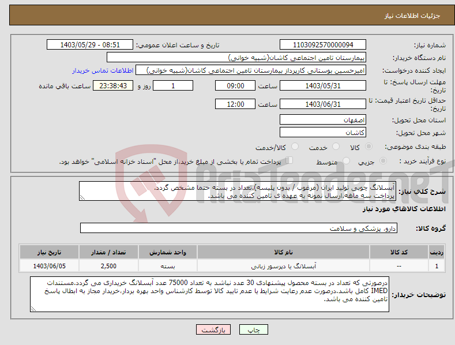Click the delivery province field اصفهان
The height and width of the screenshot is (345, 455).
[x=323, y=119]
